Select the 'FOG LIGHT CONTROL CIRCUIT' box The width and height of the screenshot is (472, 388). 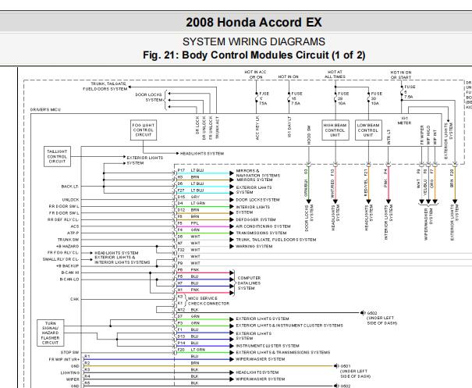pyautogui.click(x=144, y=130)
